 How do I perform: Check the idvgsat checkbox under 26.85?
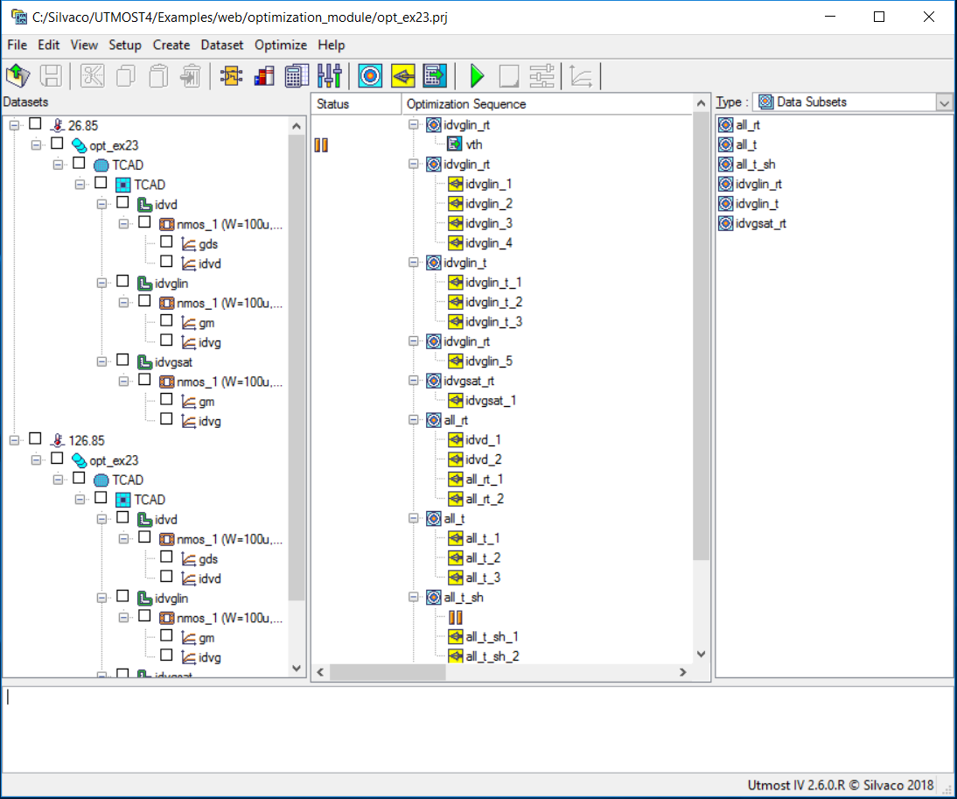tap(122, 361)
